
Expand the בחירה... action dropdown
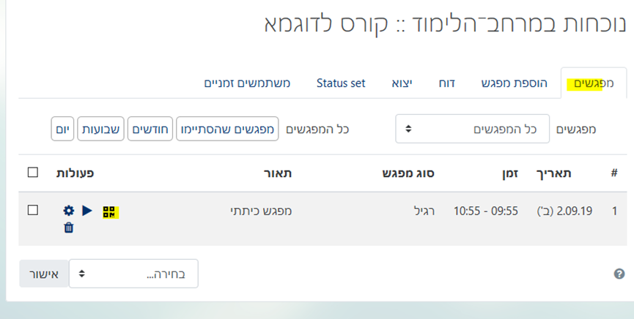(x=133, y=274)
